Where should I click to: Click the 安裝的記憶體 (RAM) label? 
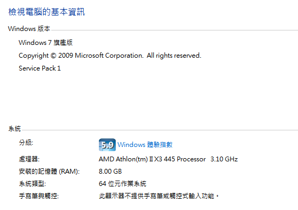tap(49, 172)
